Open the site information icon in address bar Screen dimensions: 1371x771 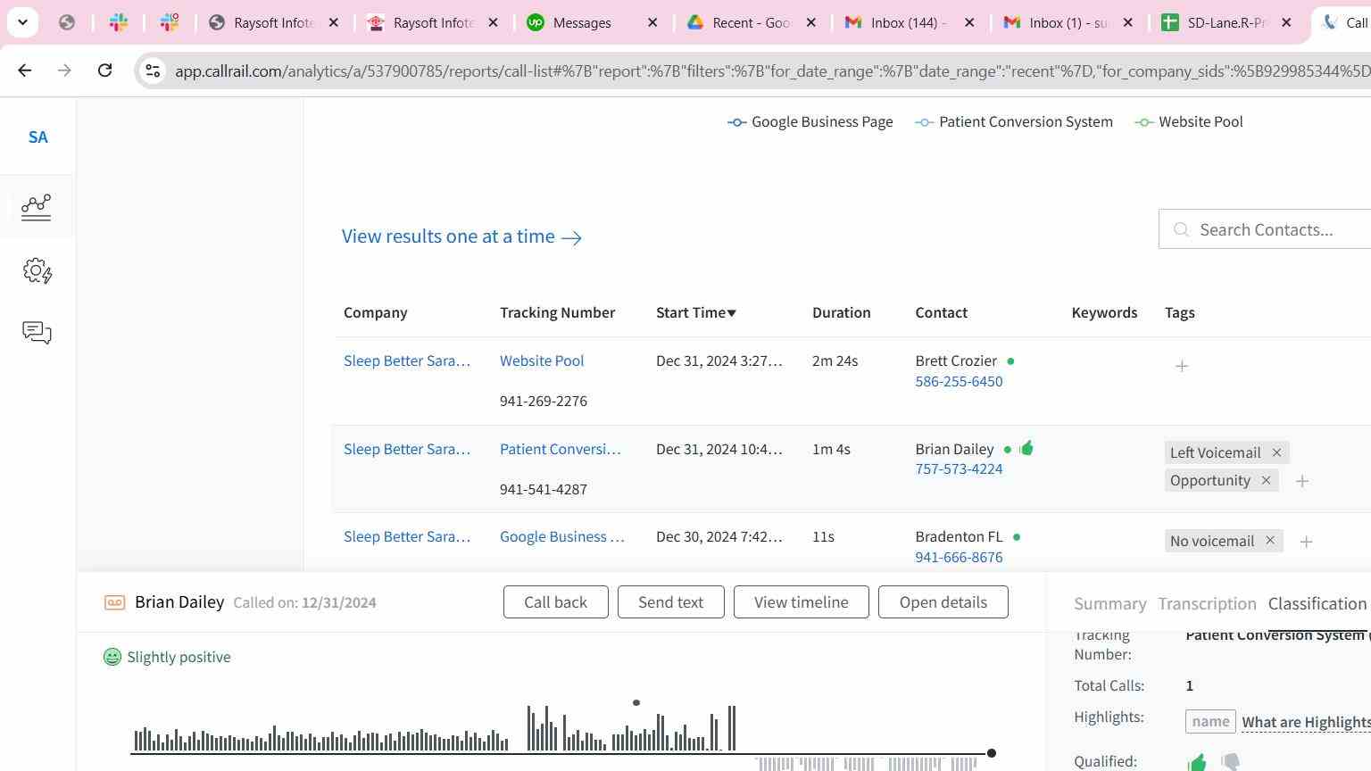click(153, 70)
